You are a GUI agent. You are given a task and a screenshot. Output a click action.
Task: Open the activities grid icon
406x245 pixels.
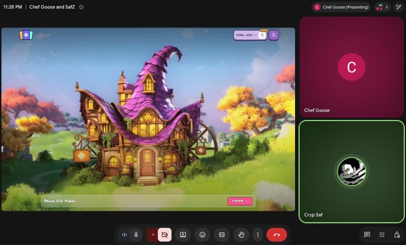pos(382,235)
